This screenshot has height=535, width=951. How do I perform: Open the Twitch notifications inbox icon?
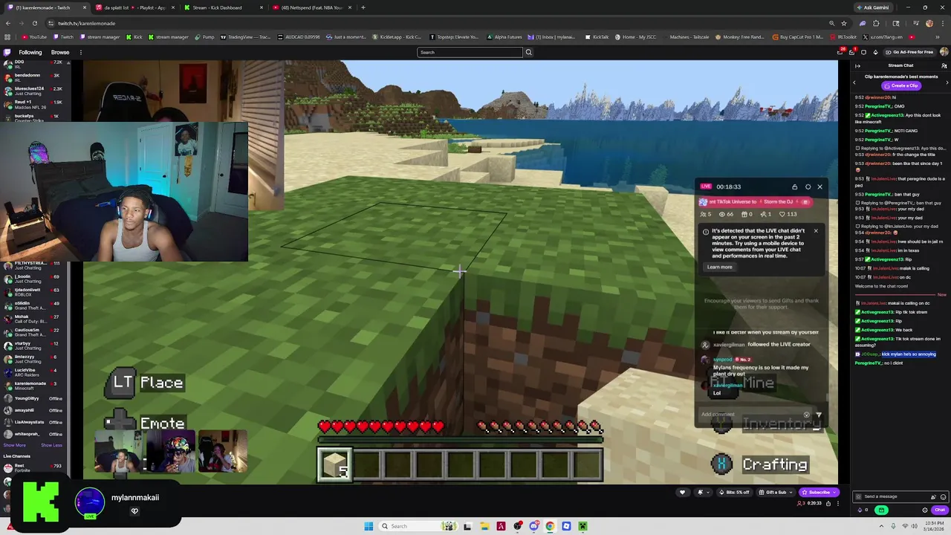851,52
